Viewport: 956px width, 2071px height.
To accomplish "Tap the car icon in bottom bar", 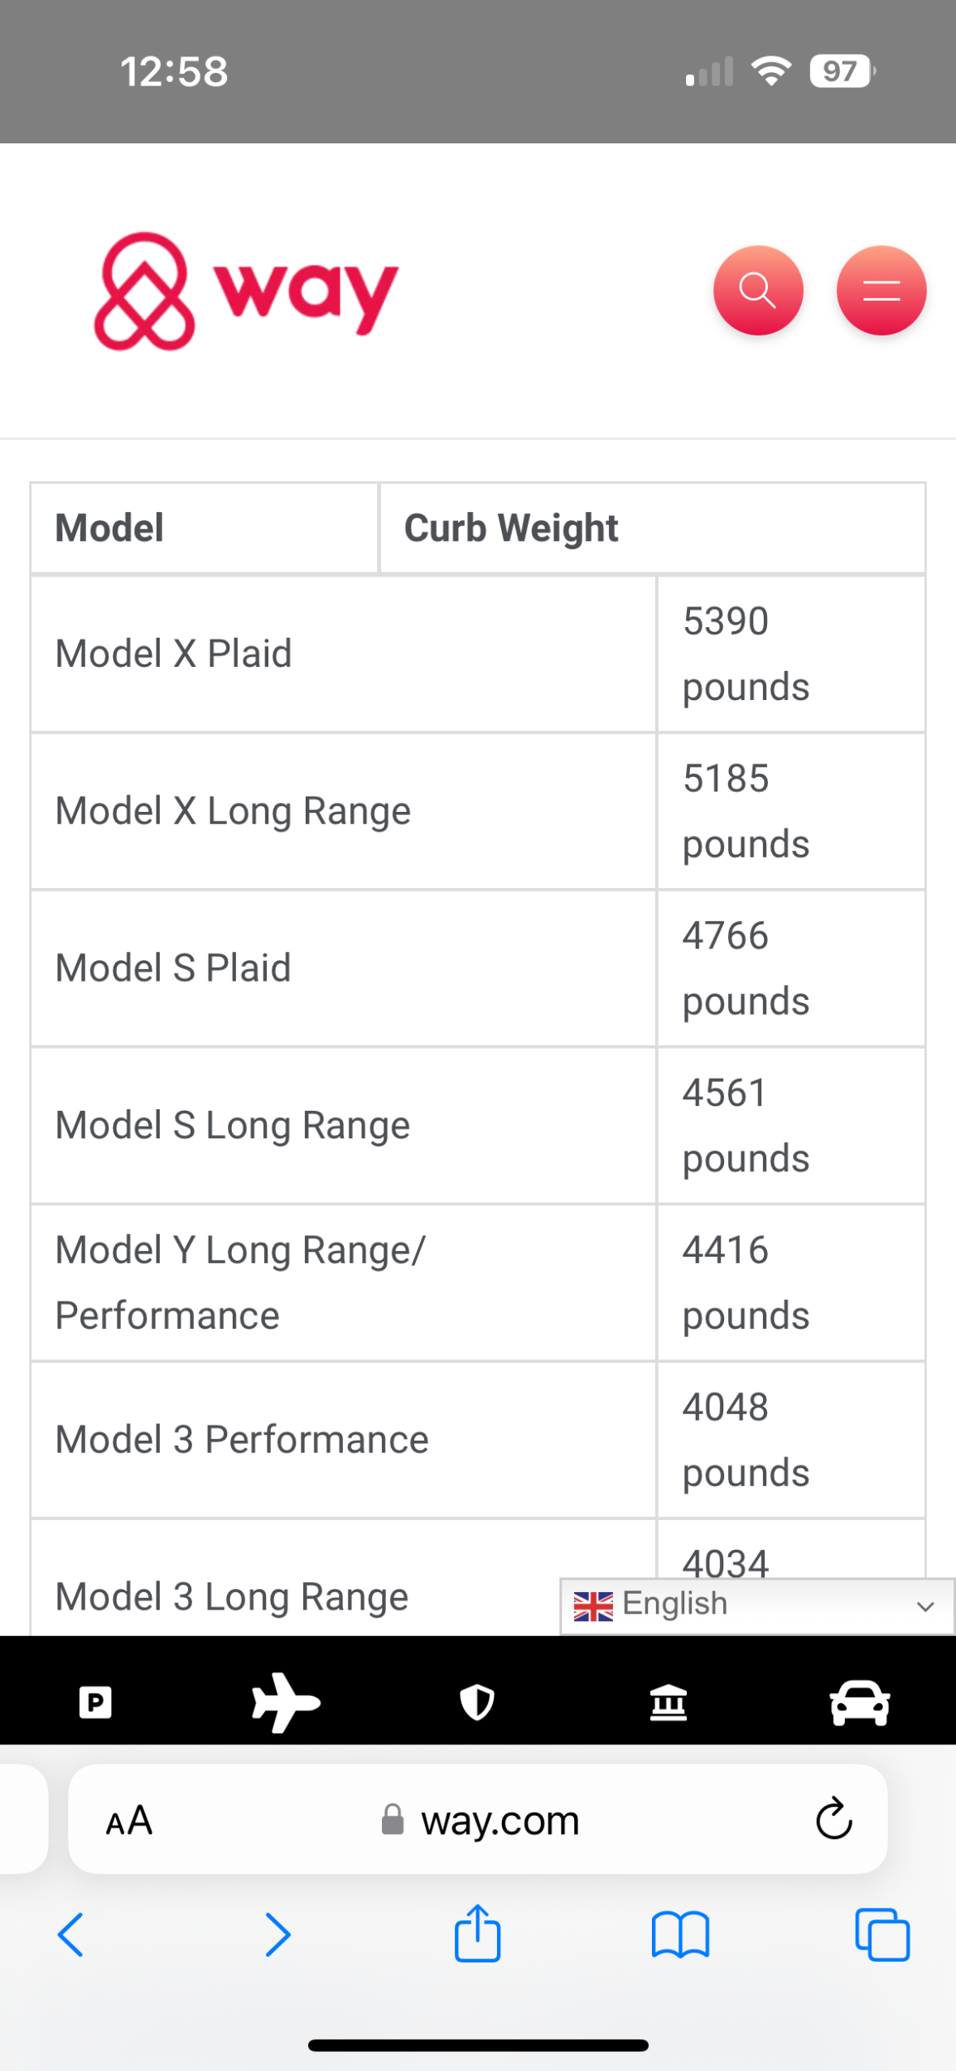I will tap(860, 1702).
